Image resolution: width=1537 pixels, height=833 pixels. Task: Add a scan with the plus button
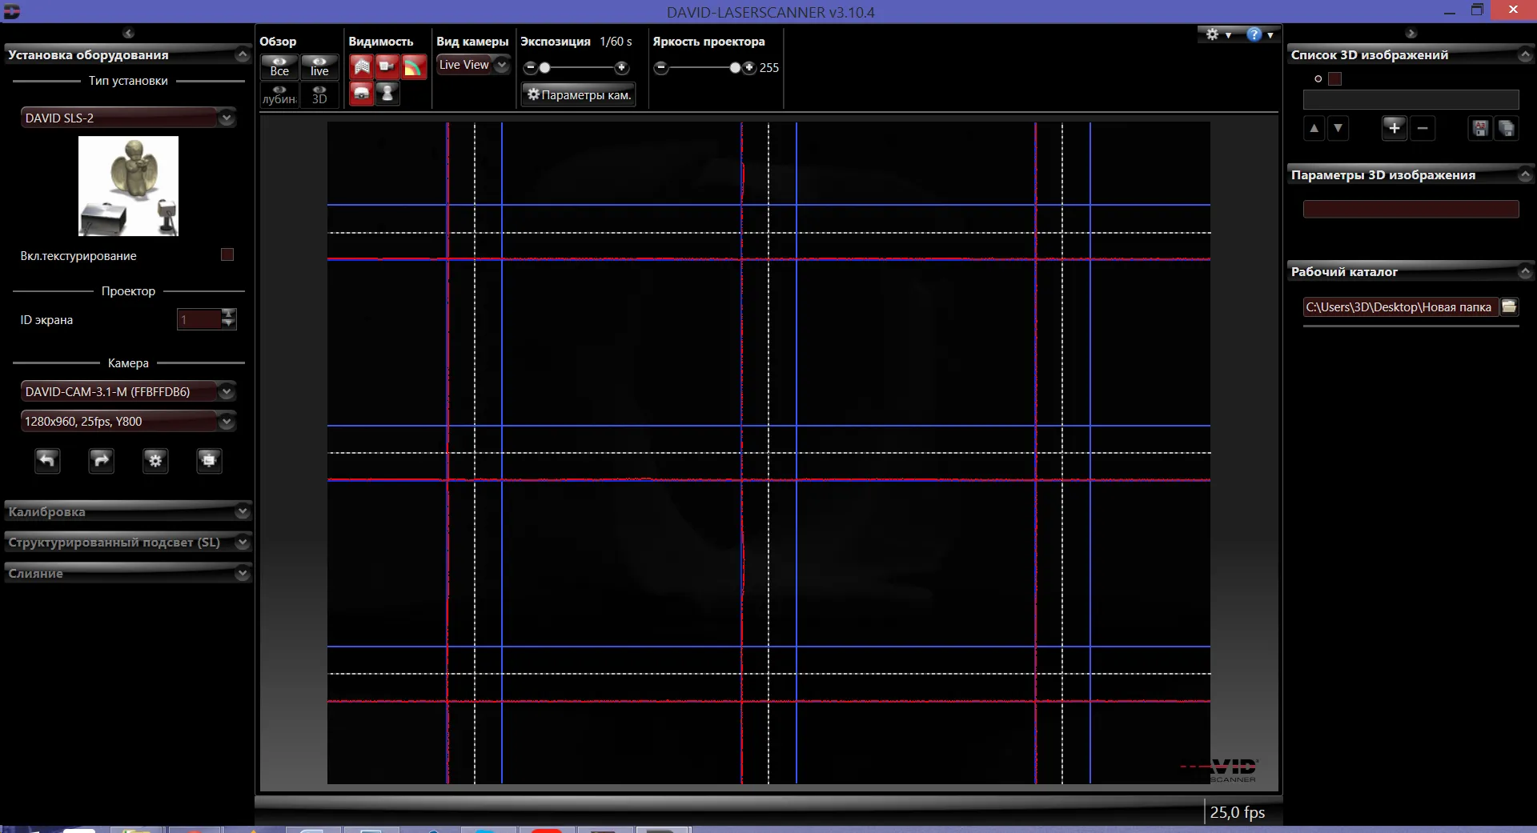tap(1395, 128)
